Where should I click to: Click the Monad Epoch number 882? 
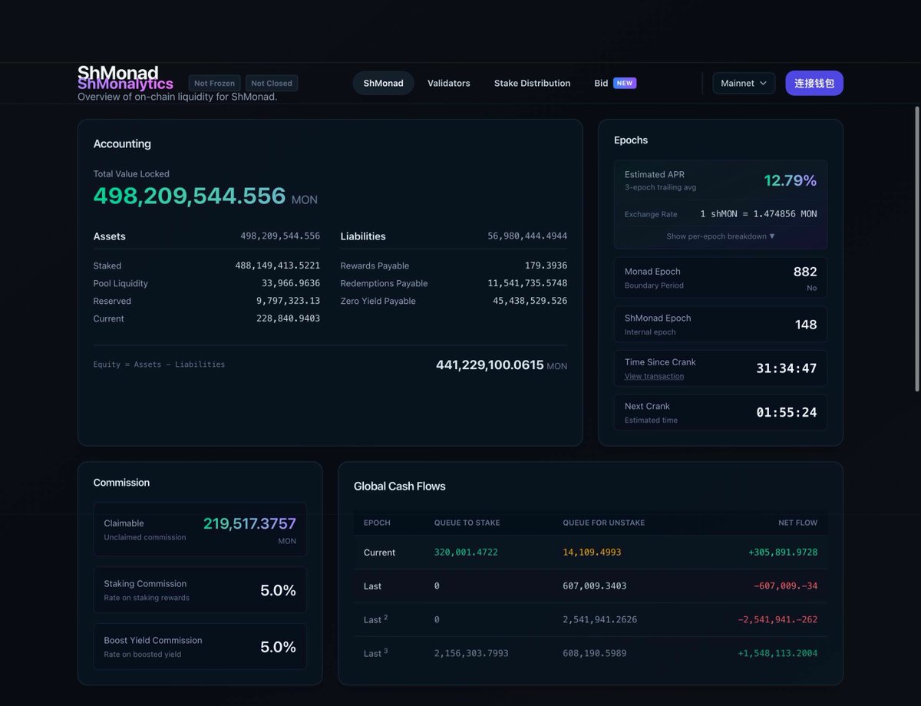point(805,272)
